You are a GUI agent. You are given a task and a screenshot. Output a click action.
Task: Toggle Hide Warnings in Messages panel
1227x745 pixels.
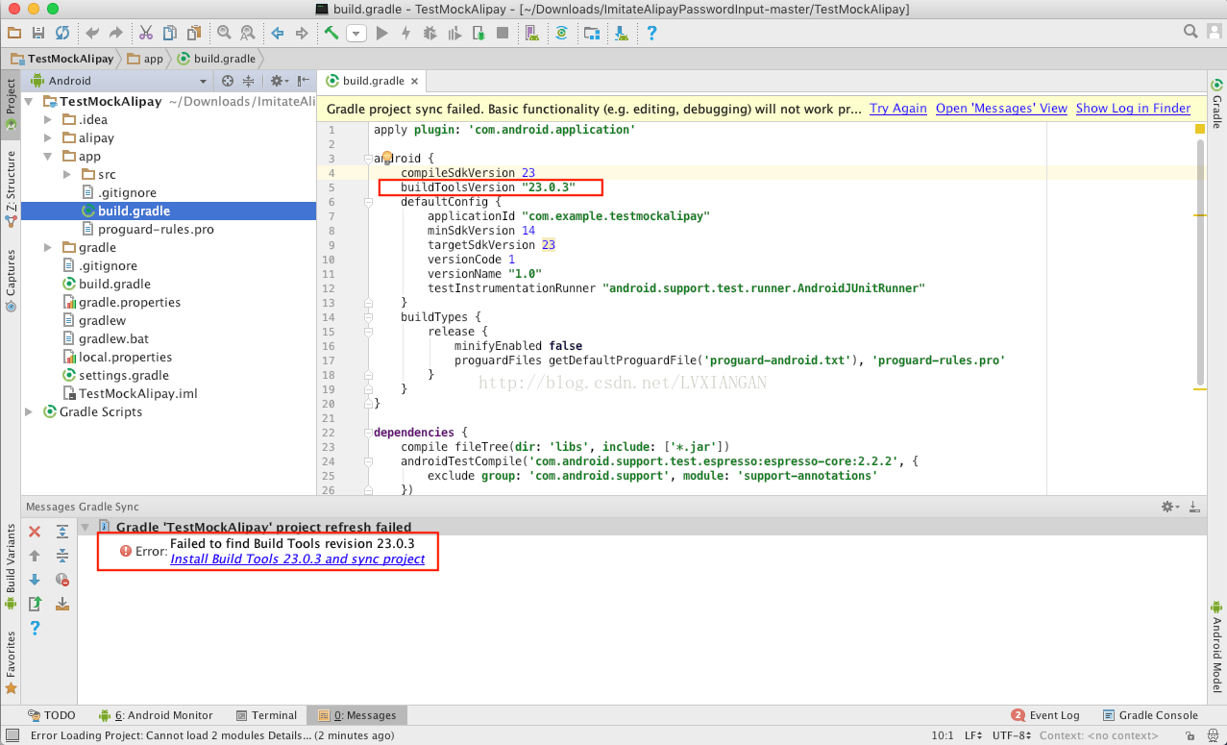62,580
